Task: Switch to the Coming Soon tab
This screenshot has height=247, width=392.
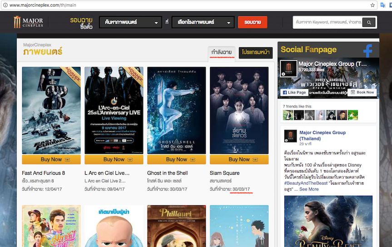Action: [255, 52]
